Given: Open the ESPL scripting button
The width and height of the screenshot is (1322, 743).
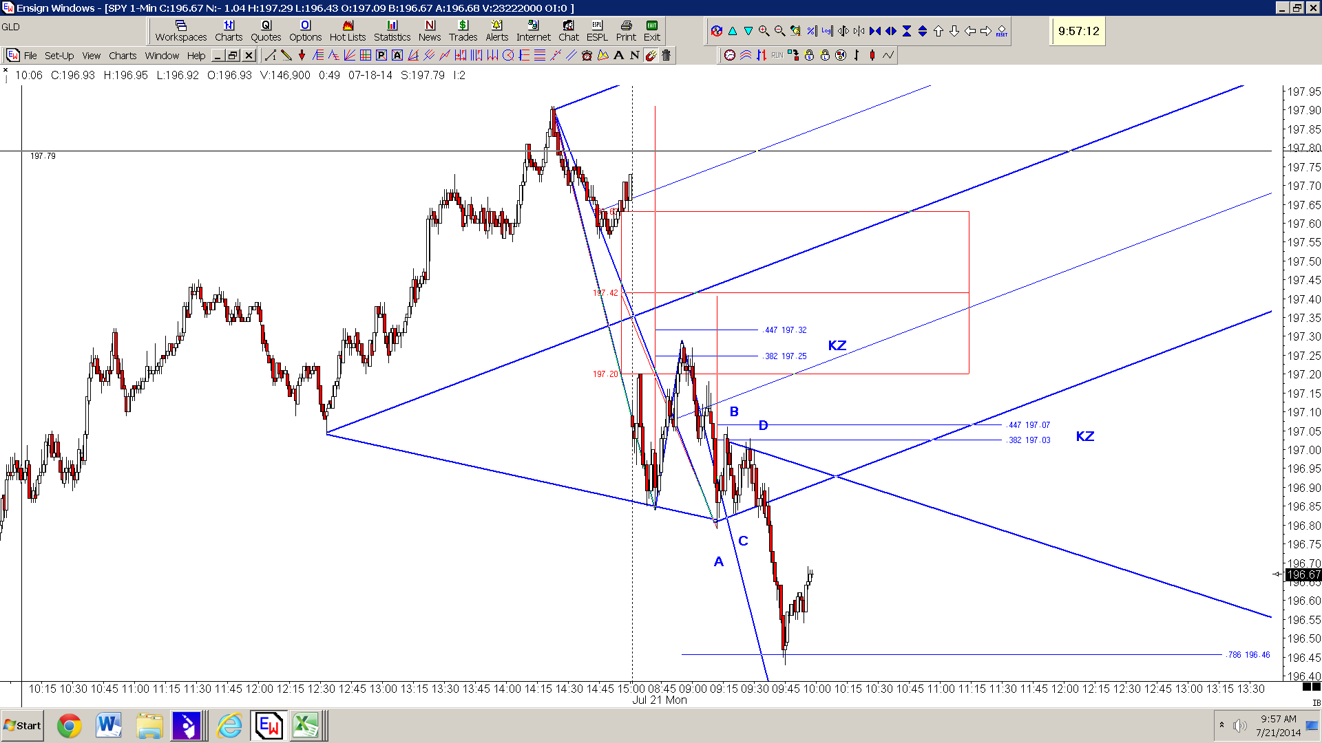Looking at the screenshot, I should coord(597,31).
